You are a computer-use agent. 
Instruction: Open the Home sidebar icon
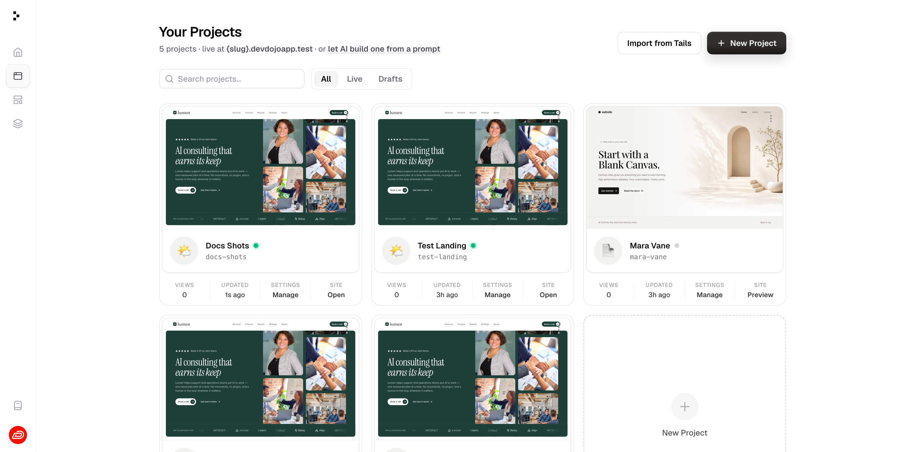click(x=18, y=52)
